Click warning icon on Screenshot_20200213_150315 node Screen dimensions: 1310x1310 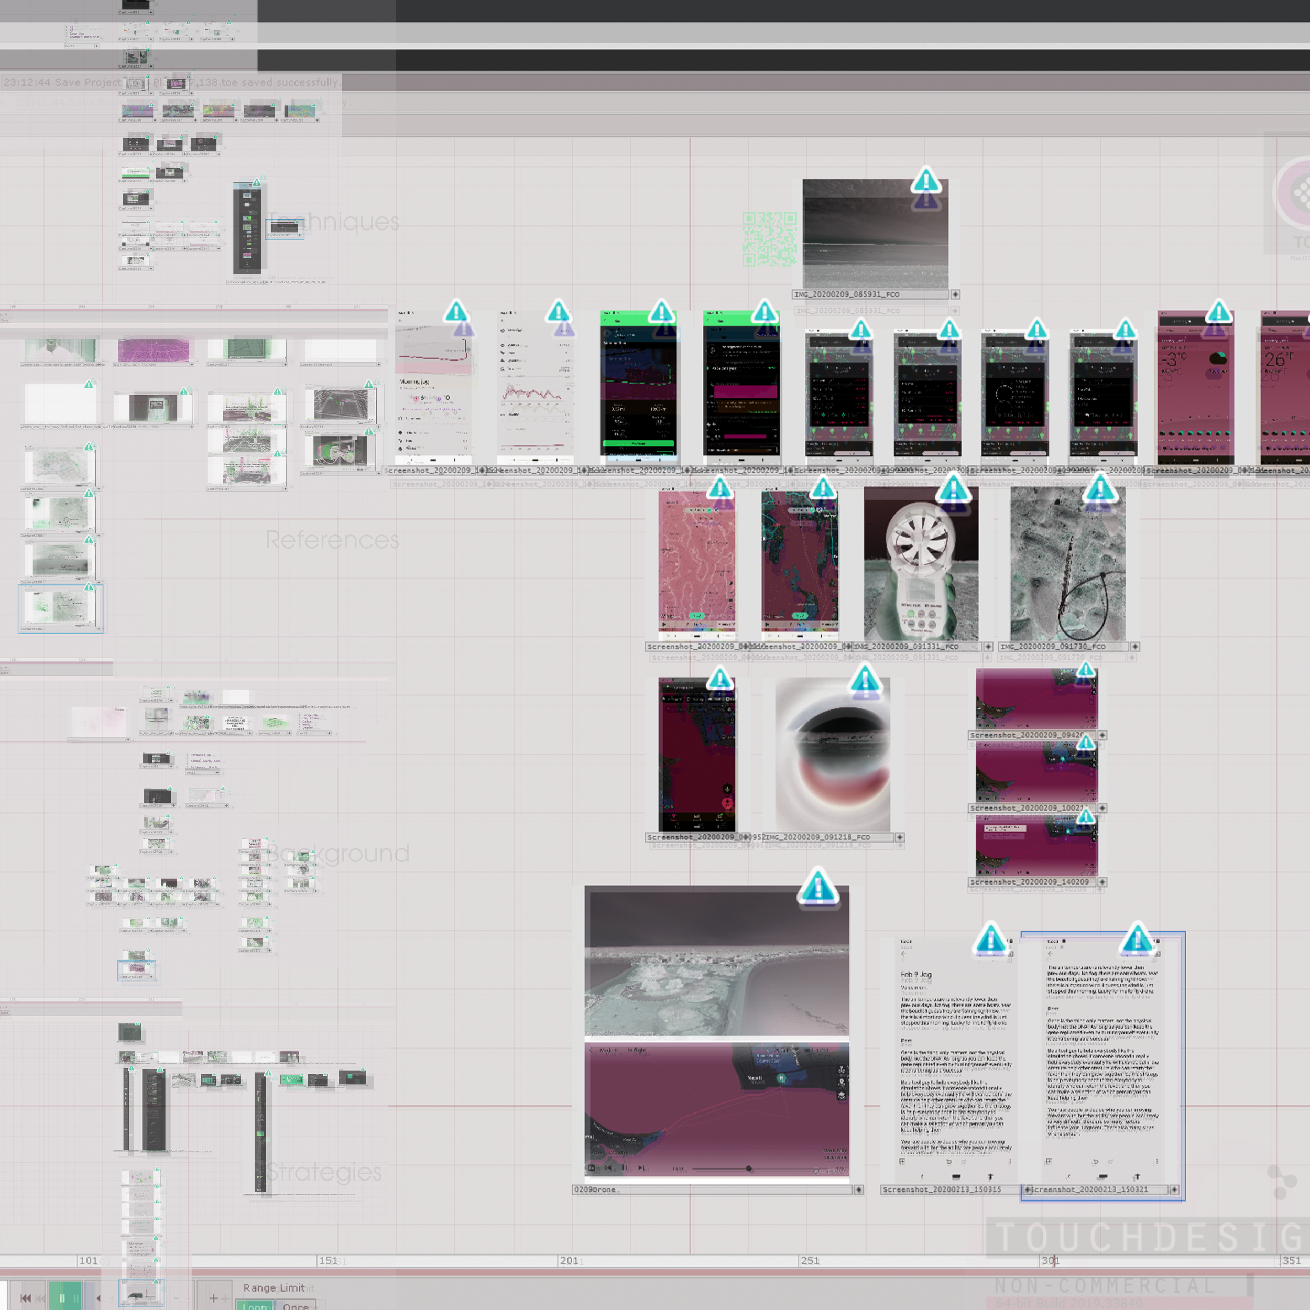(990, 940)
